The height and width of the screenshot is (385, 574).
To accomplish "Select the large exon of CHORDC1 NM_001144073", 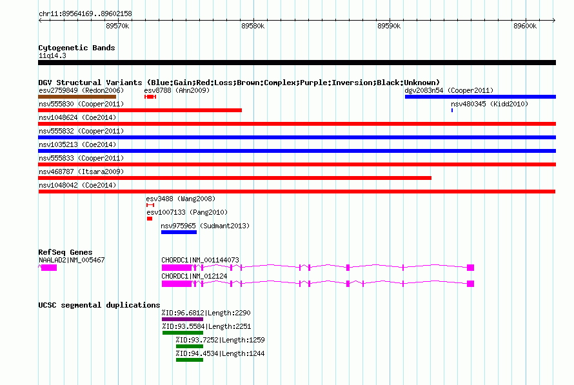I will 177,268.
